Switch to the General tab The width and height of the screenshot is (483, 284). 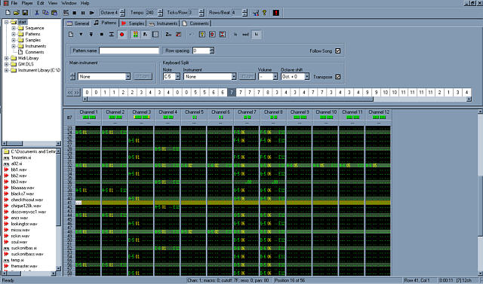[x=78, y=23]
